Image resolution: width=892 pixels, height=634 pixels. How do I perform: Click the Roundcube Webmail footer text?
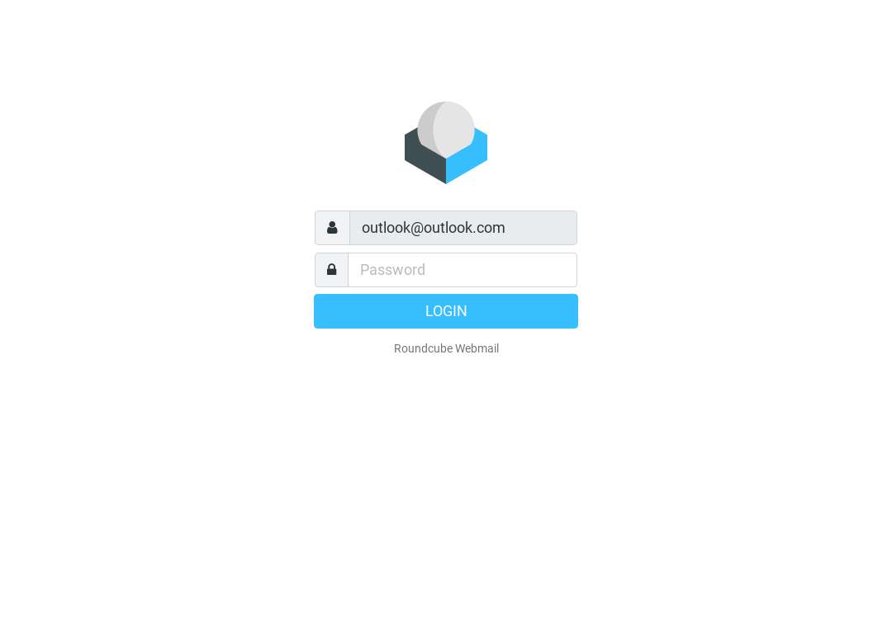(x=446, y=348)
